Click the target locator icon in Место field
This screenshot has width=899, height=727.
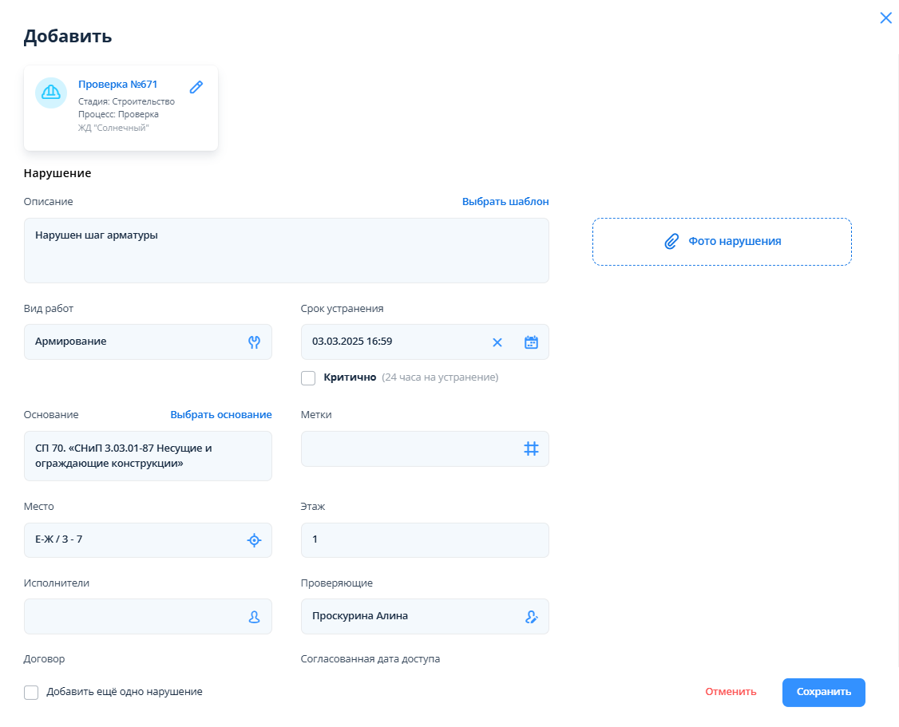click(254, 540)
